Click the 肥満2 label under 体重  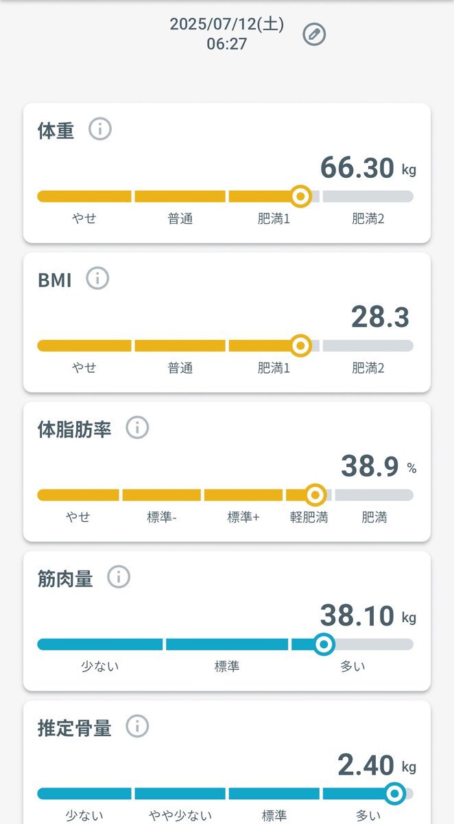tap(368, 219)
